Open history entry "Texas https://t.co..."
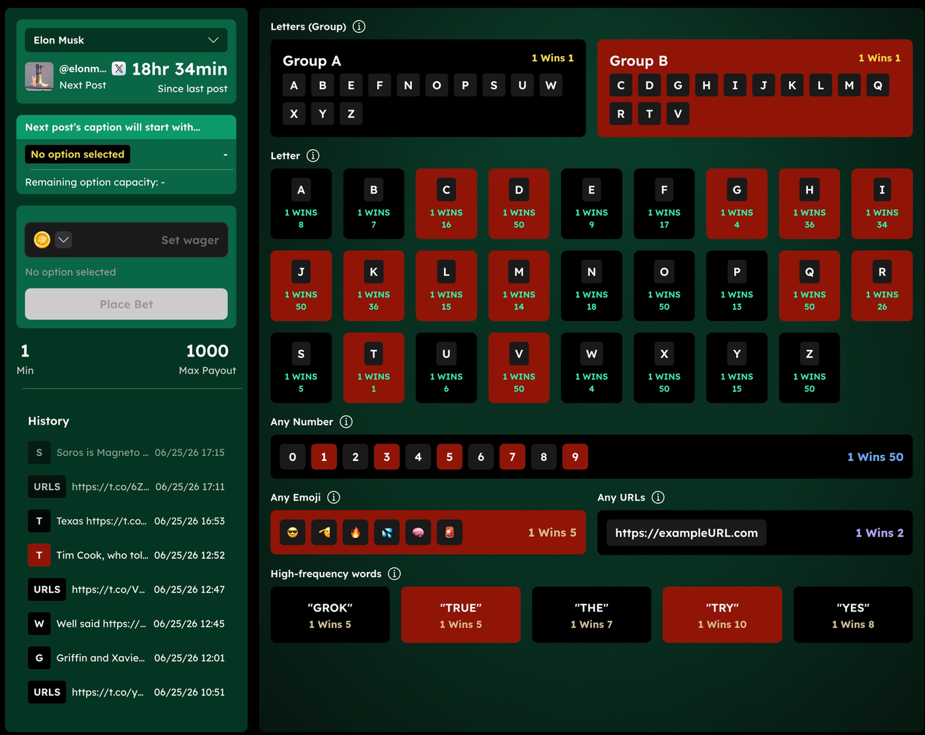925x735 pixels. pyautogui.click(x=126, y=521)
